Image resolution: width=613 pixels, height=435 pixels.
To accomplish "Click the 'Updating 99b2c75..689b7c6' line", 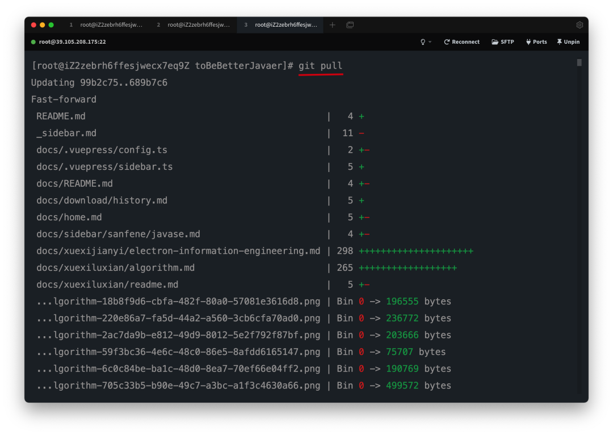I will click(99, 82).
